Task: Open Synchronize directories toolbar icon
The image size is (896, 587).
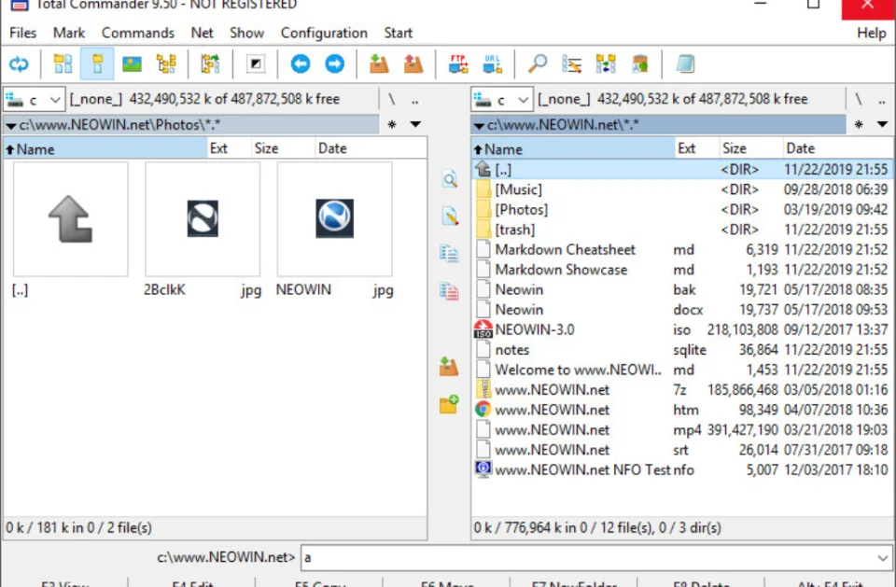Action: [606, 64]
